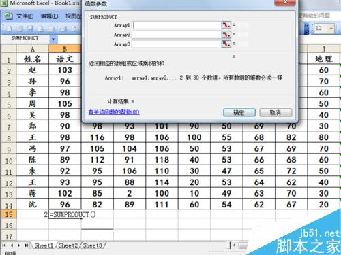341x255 pixels.
Task: Open the font size 12 dropdown arrow
Action: (331, 29)
